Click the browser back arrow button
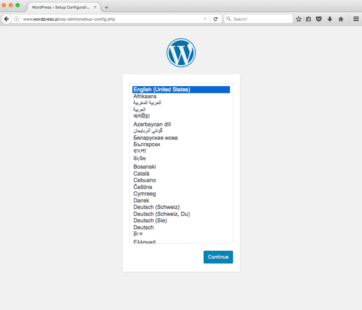The image size is (362, 310). pos(6,19)
